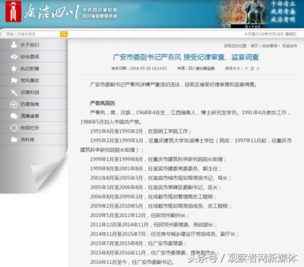Click the speech bubble icon in sidebar

point(14,116)
